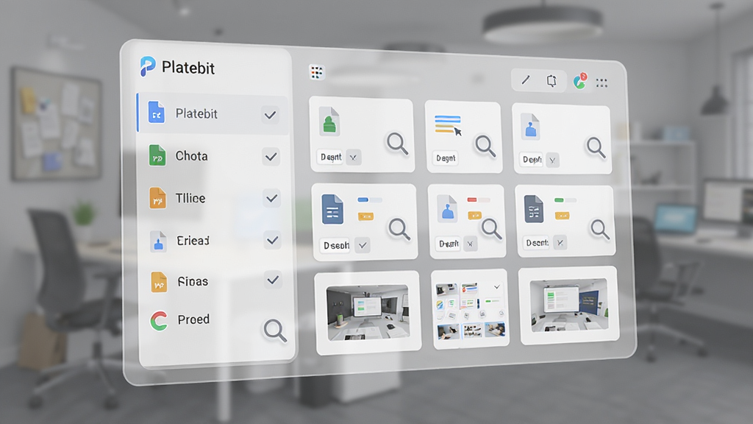The height and width of the screenshot is (424, 753).
Task: Uncheck the checkbox in the Platebit sidebar row
Action: pos(271,115)
